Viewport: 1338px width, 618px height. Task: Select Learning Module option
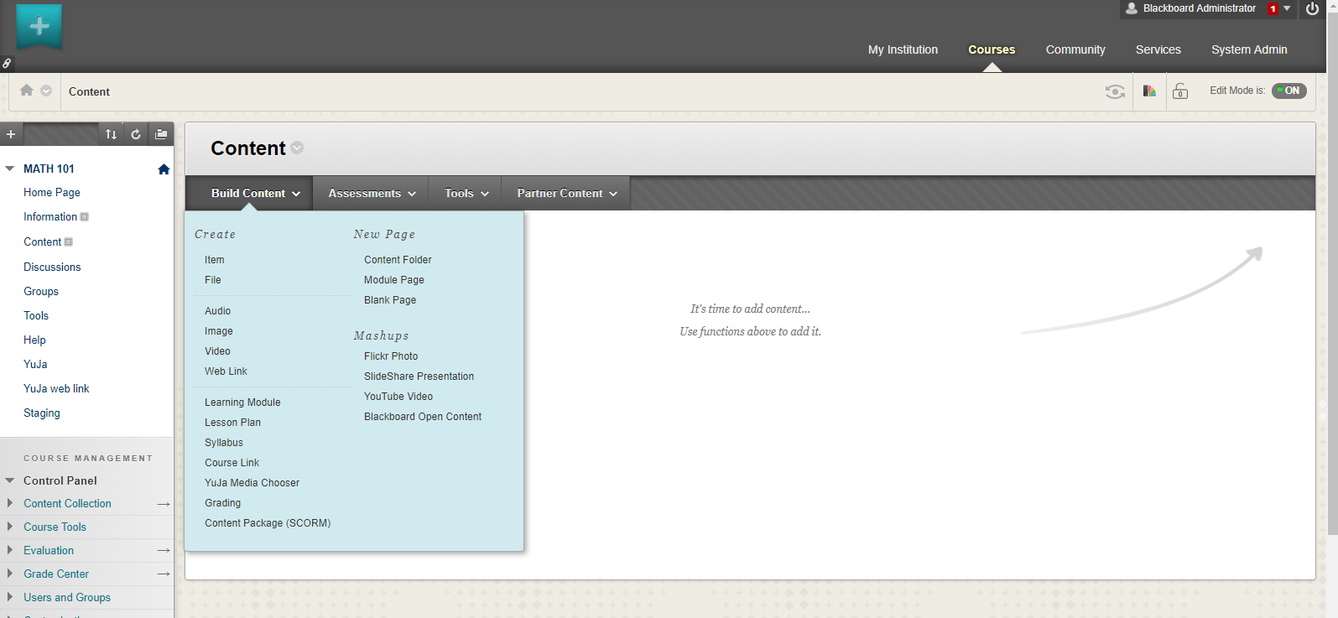pos(242,402)
